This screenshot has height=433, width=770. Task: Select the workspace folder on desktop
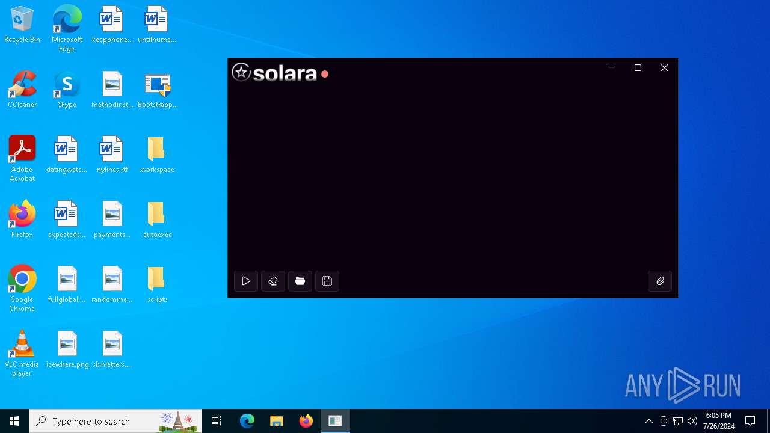pyautogui.click(x=157, y=155)
